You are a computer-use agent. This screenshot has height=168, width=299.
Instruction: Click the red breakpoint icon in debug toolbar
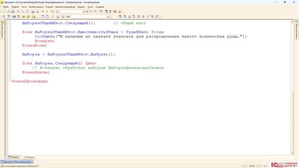pos(121,17)
